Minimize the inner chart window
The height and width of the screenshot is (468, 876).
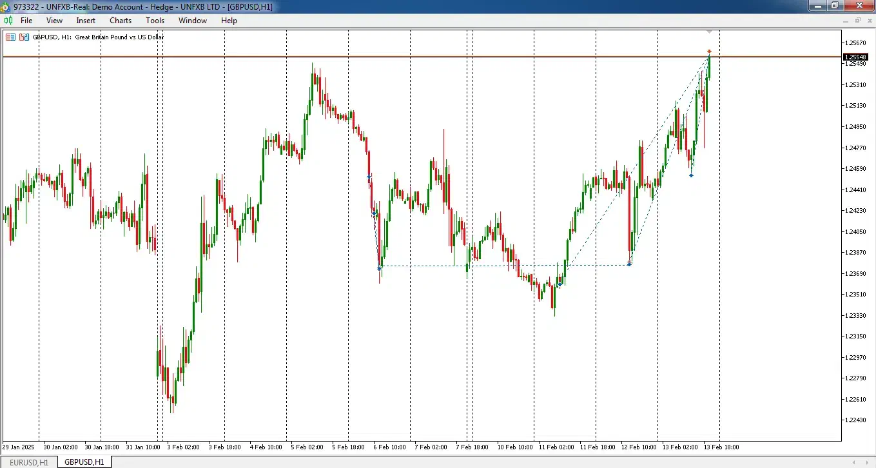(x=846, y=21)
